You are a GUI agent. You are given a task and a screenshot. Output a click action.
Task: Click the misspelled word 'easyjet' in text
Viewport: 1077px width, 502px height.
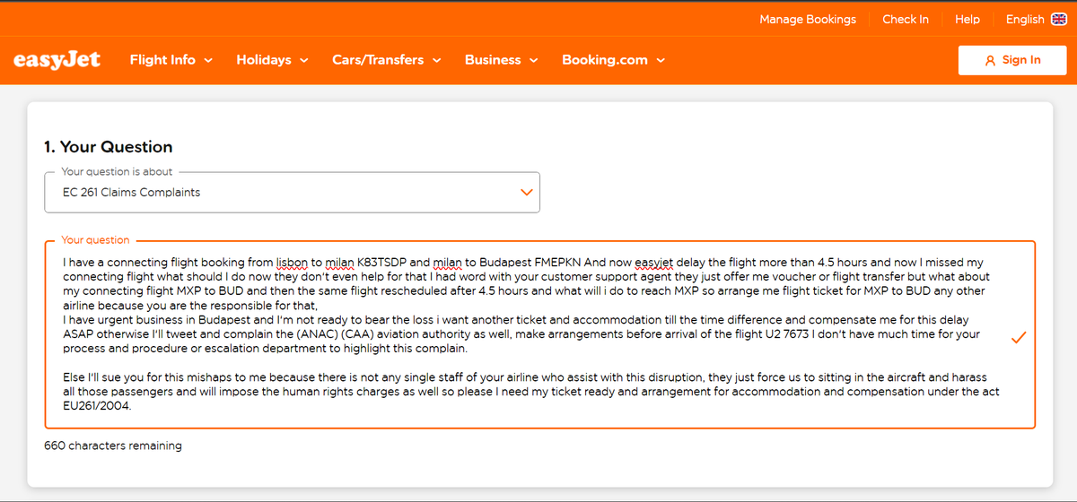pos(653,263)
